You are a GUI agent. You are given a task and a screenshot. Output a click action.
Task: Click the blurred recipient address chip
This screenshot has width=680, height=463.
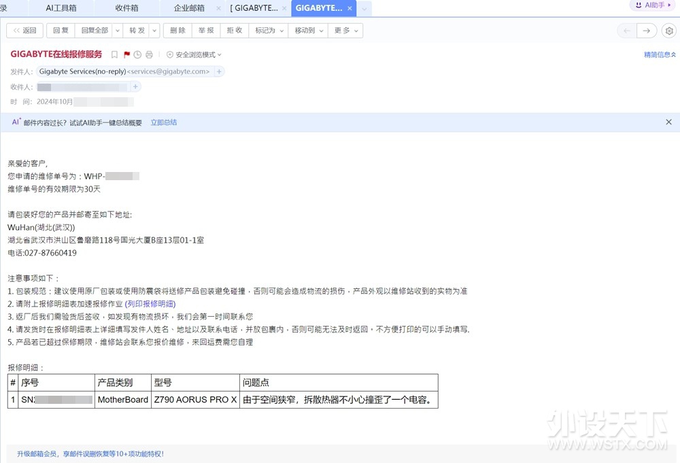coord(82,87)
